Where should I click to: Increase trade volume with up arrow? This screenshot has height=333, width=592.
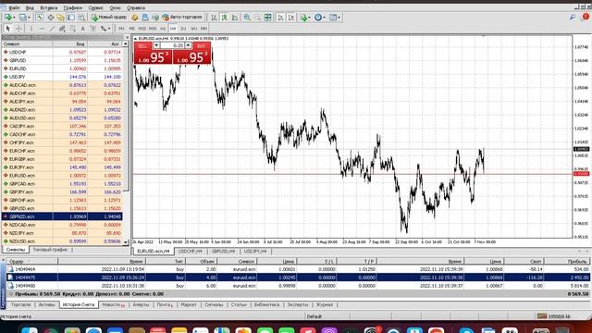pyautogui.click(x=188, y=45)
